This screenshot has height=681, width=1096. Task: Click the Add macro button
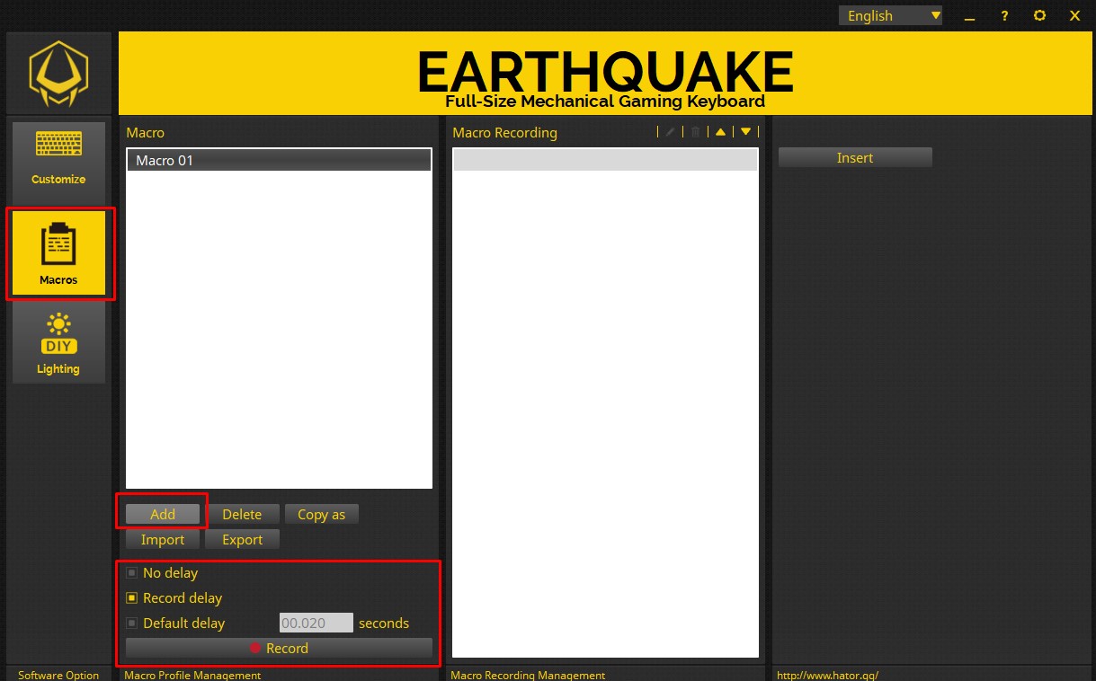tap(163, 514)
